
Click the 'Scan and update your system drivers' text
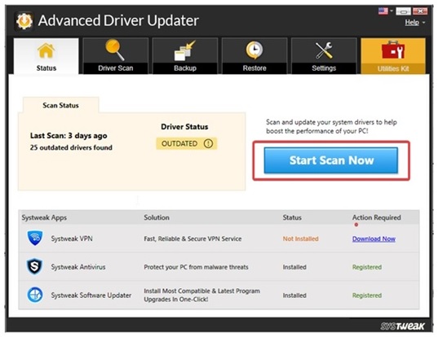coord(331,126)
